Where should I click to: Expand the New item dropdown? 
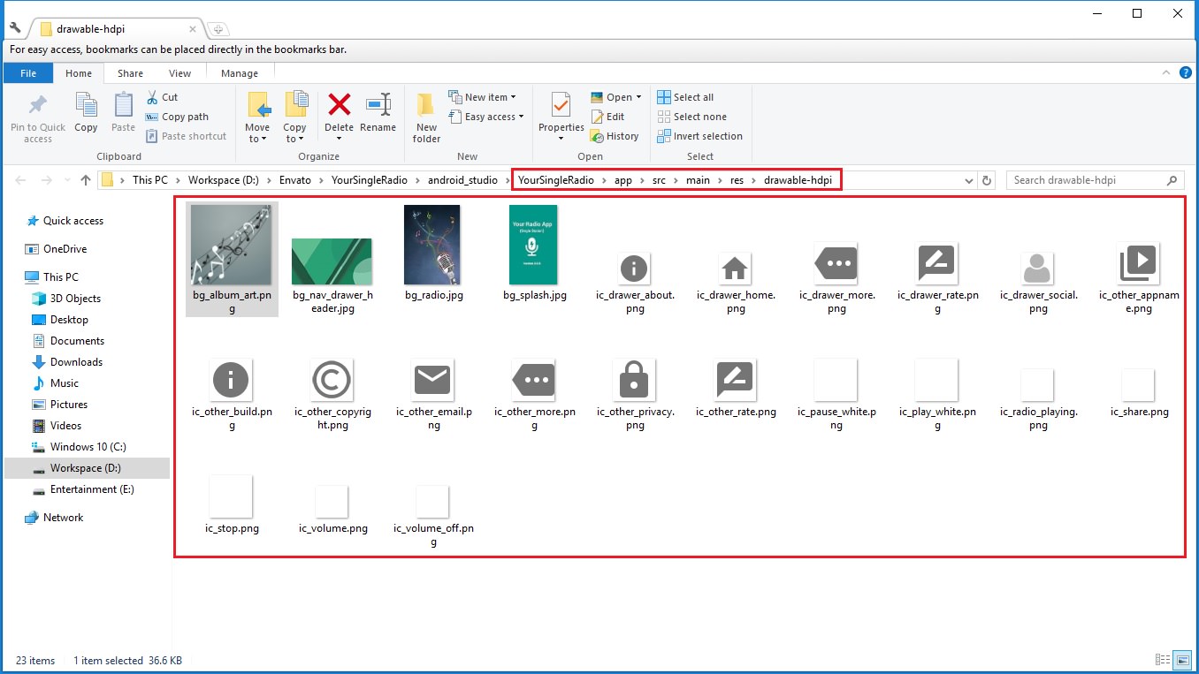pyautogui.click(x=483, y=97)
